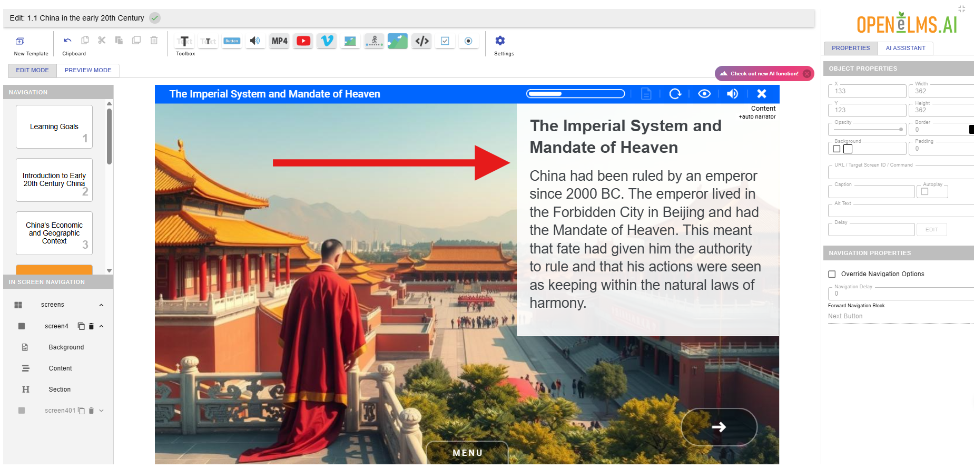Viewport: 974px width, 468px height.
Task: Open the Forward Navigation Block dropdown
Action: pyautogui.click(x=901, y=316)
